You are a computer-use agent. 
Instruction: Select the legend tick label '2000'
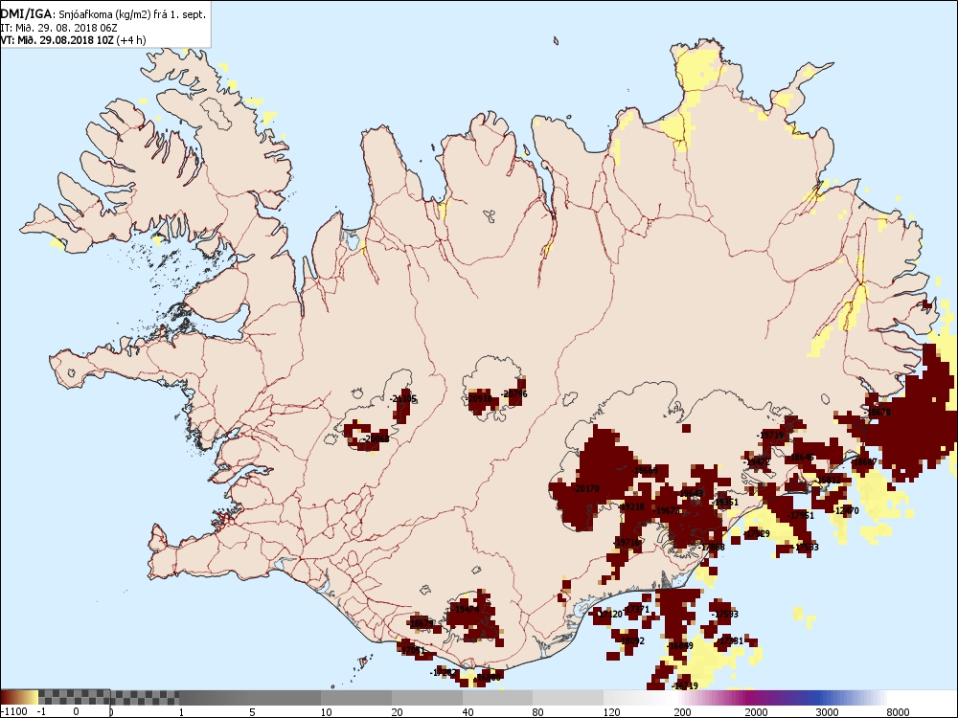pyautogui.click(x=756, y=711)
